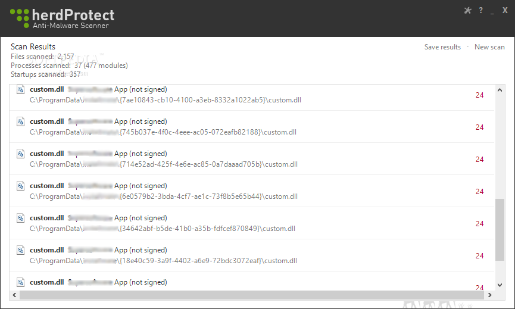Open the help question mark icon

pos(481,11)
